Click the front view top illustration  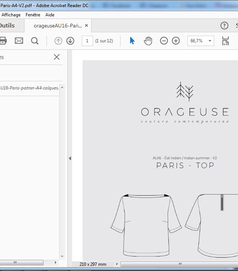click(x=146, y=225)
